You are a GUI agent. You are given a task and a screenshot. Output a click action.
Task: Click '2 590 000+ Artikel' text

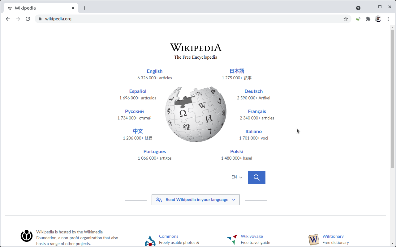tap(254, 98)
